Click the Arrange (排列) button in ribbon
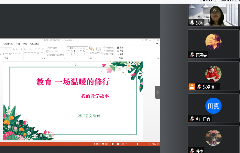The height and width of the screenshot is (153, 240). coord(92,51)
